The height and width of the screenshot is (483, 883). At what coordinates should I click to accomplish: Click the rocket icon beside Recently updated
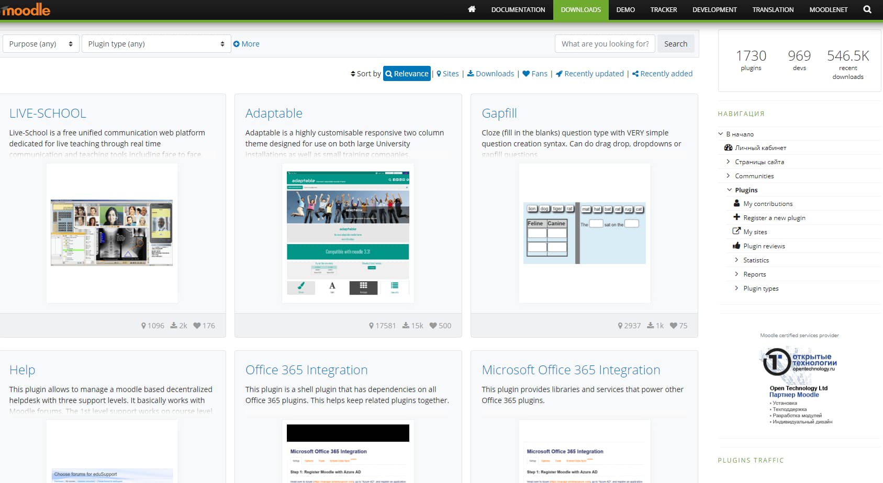pos(559,74)
